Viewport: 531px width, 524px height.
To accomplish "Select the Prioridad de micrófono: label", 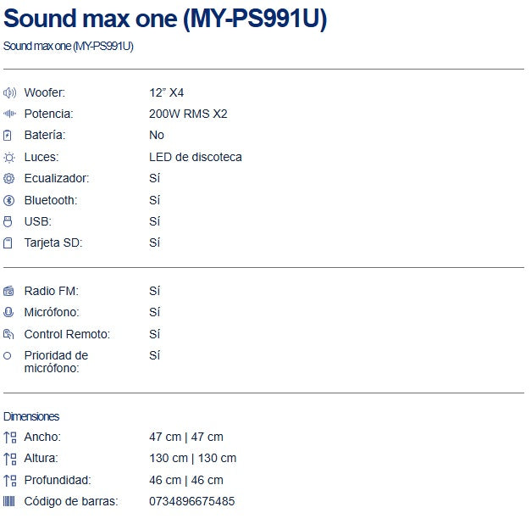I will click(56, 362).
